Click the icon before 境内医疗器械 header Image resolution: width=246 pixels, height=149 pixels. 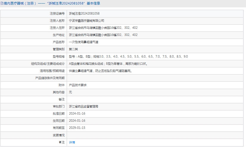[x=2, y=4]
